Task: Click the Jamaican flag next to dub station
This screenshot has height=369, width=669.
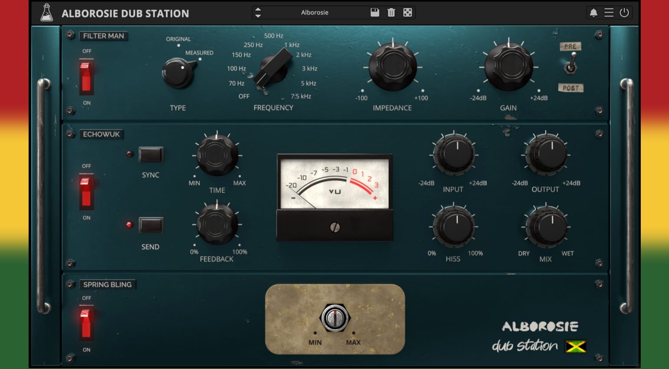Action: 577,346
